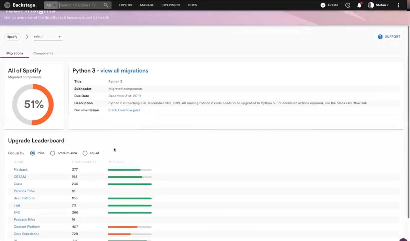Click the breadcrumb chevron after Spotify
This screenshot has height=241, width=410.
pos(27,37)
